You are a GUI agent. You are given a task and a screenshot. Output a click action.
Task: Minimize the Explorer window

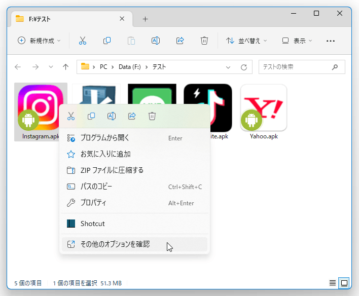(294, 13)
